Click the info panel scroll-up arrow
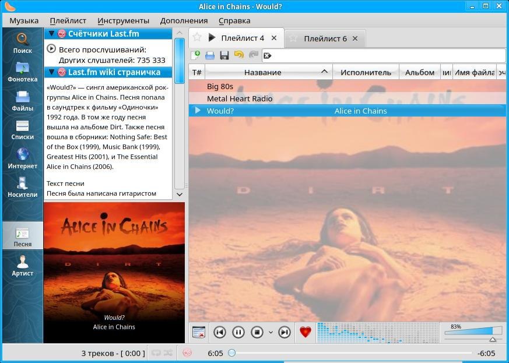509x363 pixels. pos(179,33)
